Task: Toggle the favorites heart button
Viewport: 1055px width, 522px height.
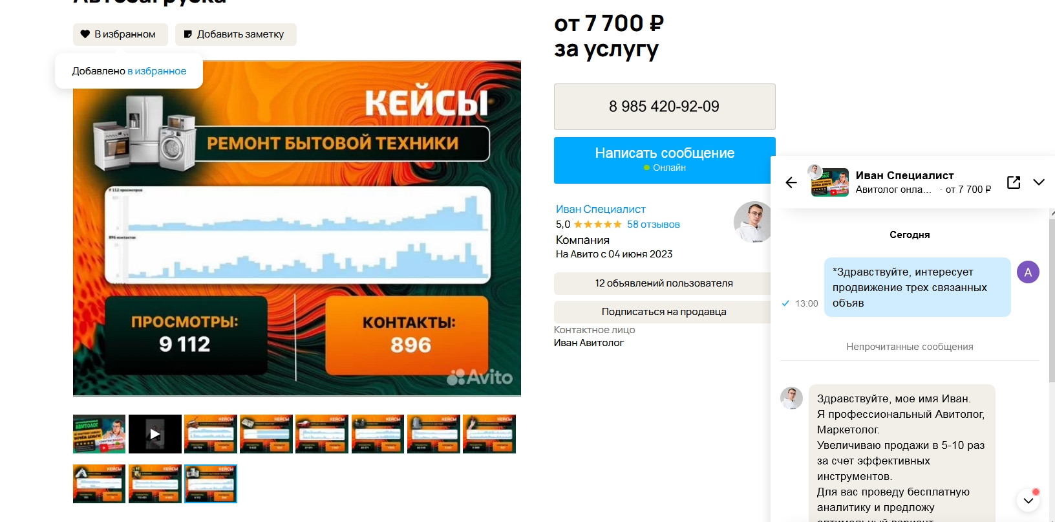Action: pyautogui.click(x=120, y=34)
